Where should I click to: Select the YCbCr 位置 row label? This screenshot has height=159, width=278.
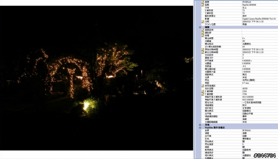coord(210,24)
